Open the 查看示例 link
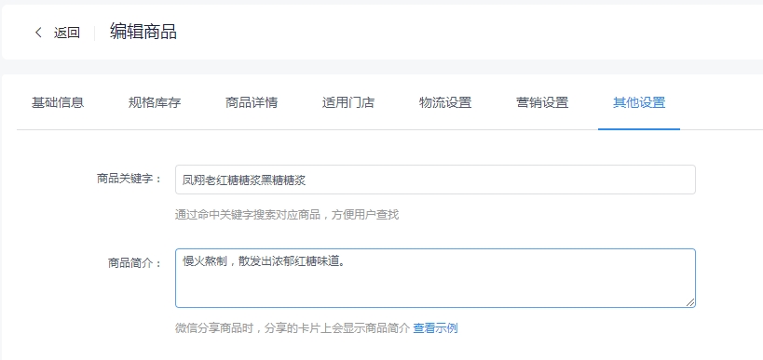This screenshot has width=763, height=360. tap(435, 328)
